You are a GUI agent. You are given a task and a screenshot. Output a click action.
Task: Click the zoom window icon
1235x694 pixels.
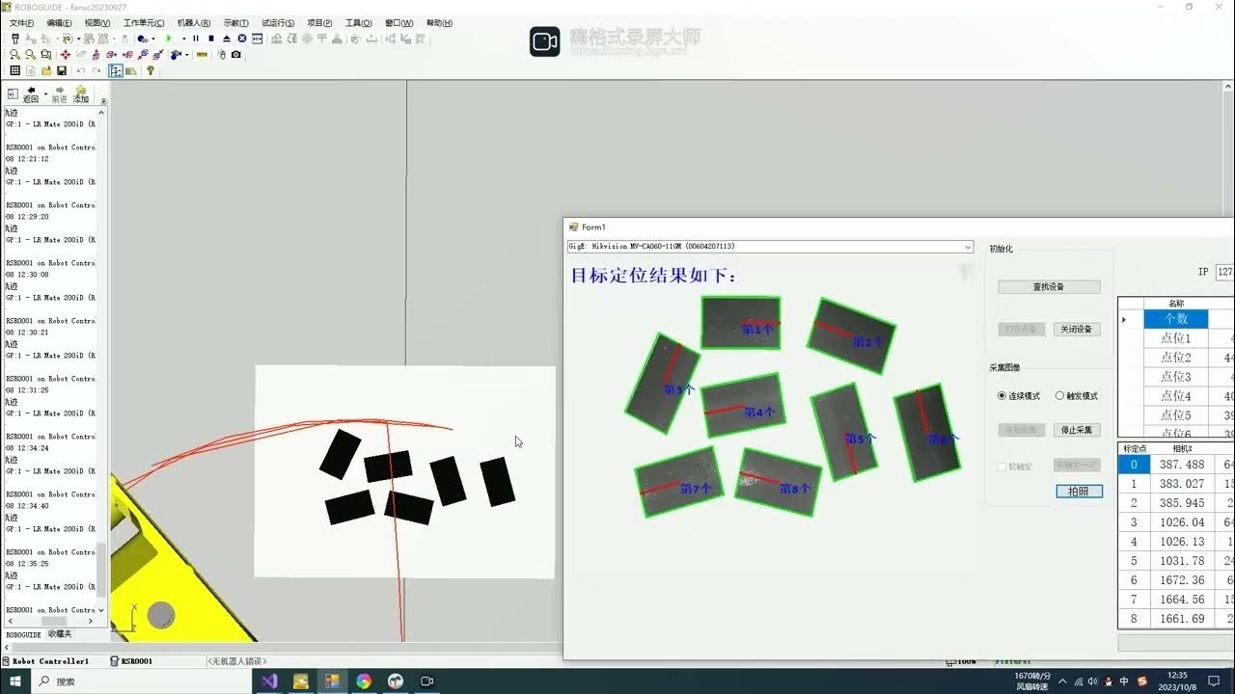[x=45, y=54]
